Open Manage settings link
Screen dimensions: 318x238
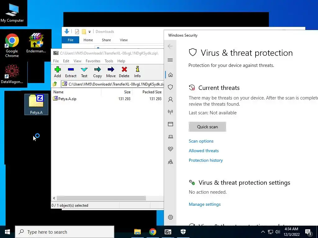(205, 204)
